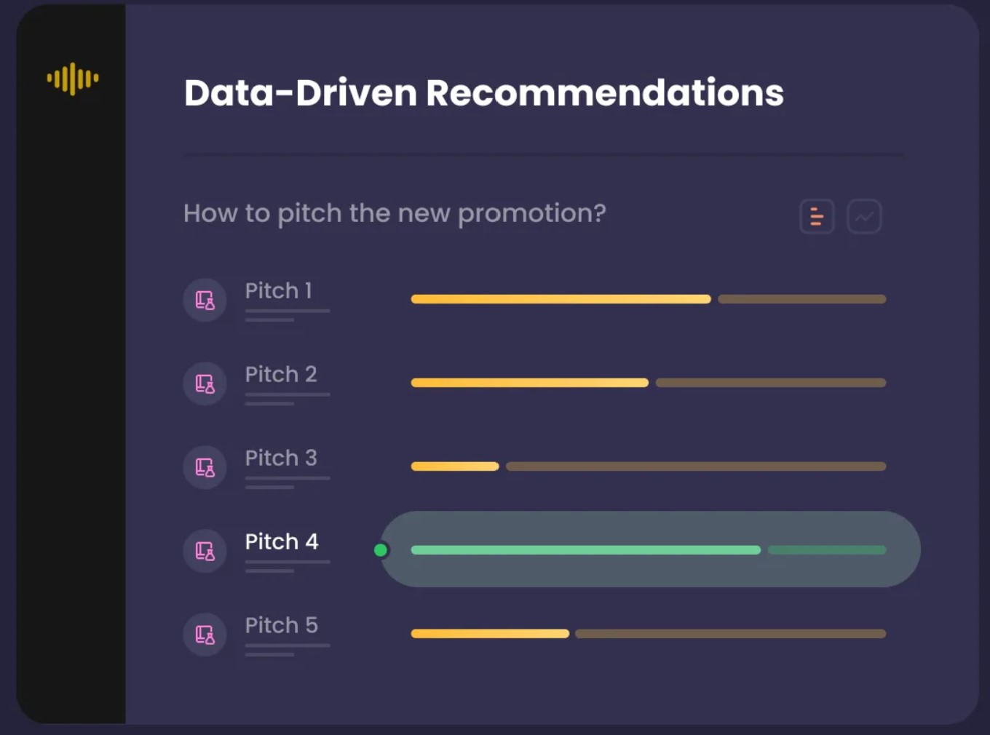Open the Pitch 2 label
The width and height of the screenshot is (990, 735).
point(281,374)
